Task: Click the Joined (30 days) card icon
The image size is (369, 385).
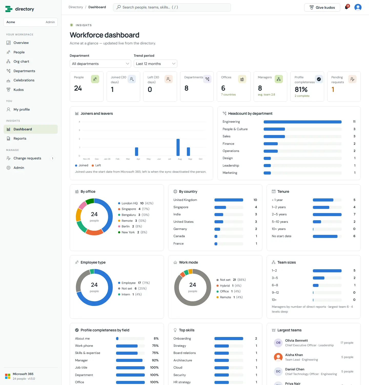Action: coord(132,79)
